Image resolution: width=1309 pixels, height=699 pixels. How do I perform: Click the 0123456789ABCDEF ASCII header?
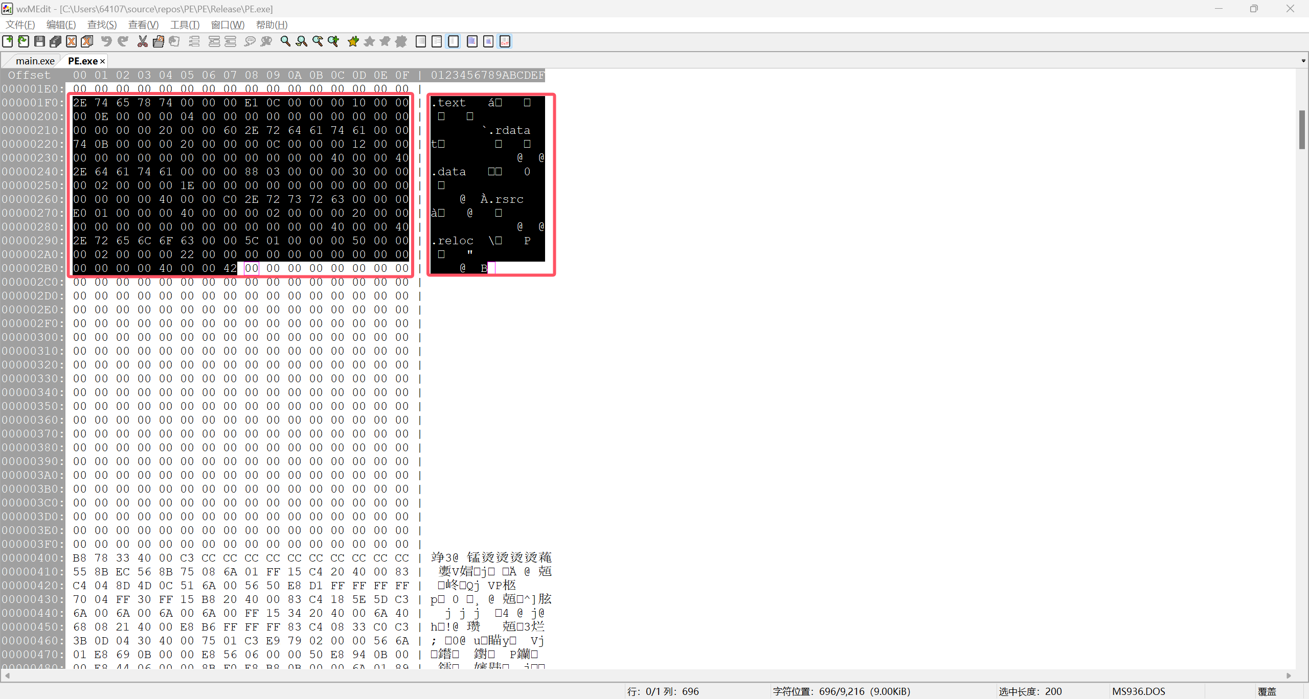click(488, 75)
